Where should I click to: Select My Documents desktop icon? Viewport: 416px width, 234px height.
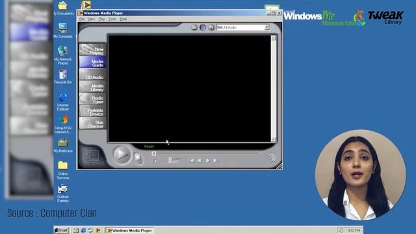pyautogui.click(x=63, y=8)
